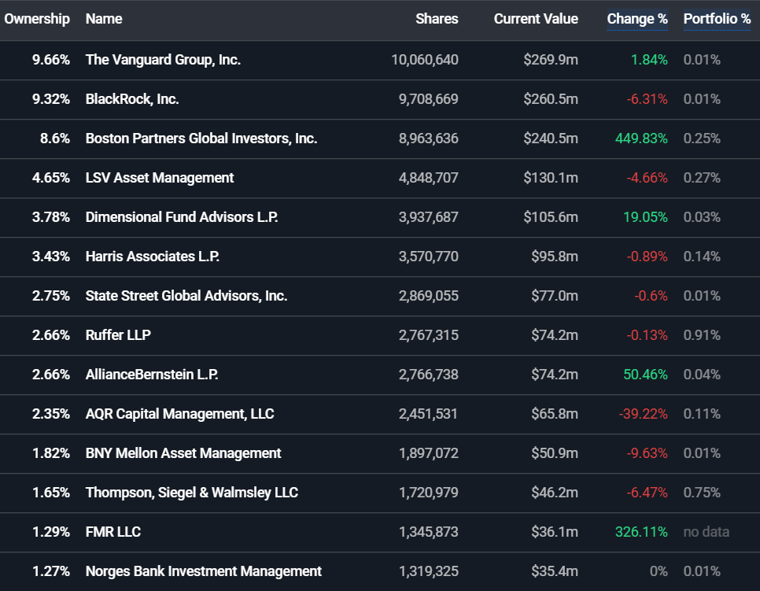Click the 0.91% portfolio value
Image resolution: width=760 pixels, height=591 pixels.
coord(702,335)
